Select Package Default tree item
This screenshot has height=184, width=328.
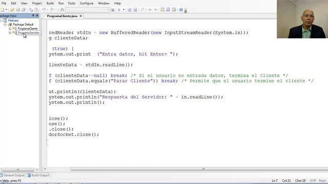click(23, 25)
